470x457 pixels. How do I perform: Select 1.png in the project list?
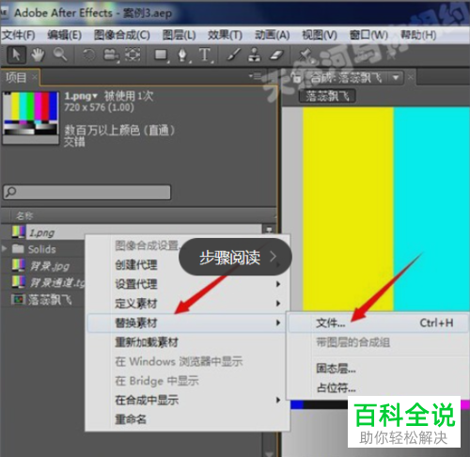coord(41,232)
